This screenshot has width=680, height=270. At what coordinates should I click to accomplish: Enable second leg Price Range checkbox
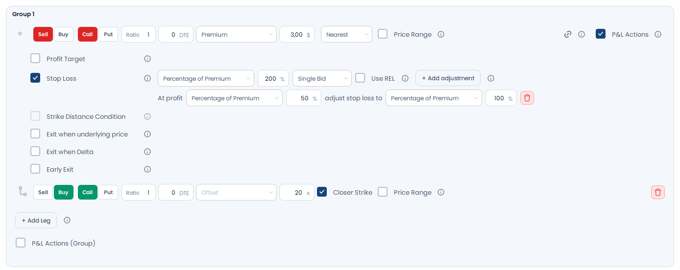tap(383, 192)
